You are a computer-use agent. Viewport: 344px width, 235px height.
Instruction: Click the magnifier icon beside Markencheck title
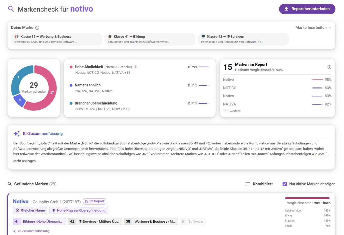point(11,9)
